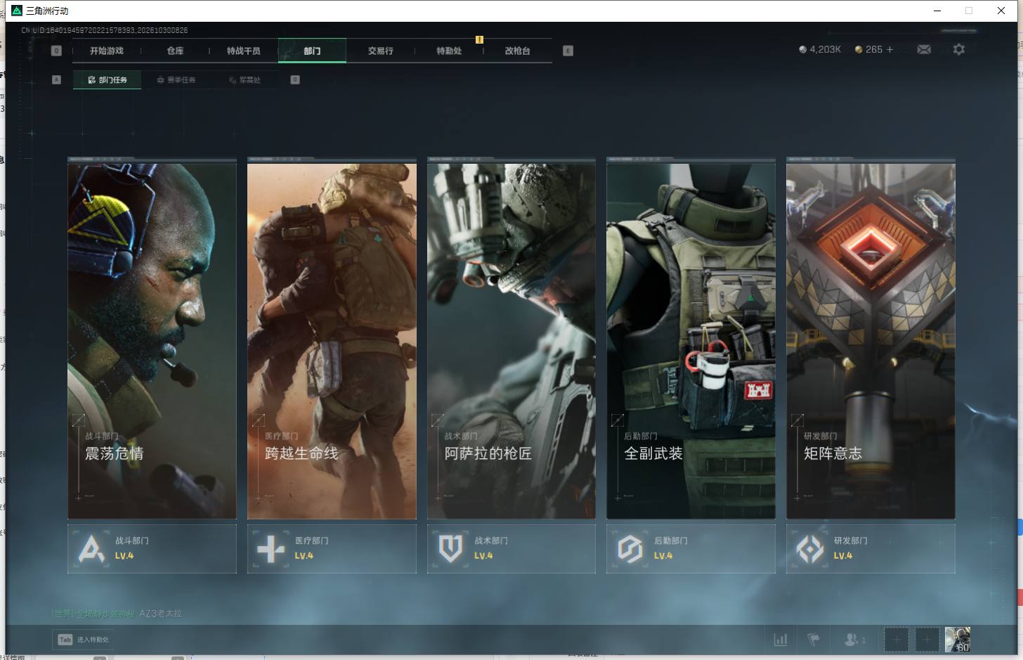Click the world chat message from AZ3老太拉
This screenshot has width=1023, height=660.
117,614
